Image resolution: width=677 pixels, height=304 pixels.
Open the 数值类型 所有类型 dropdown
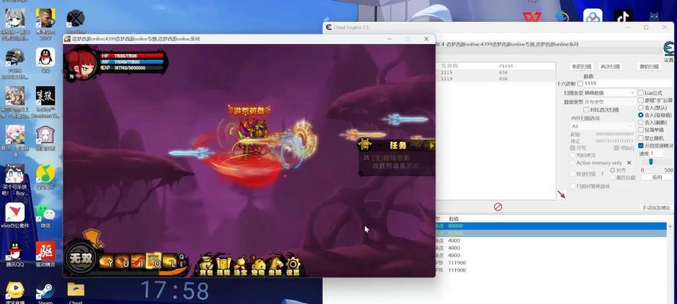pyautogui.click(x=609, y=102)
